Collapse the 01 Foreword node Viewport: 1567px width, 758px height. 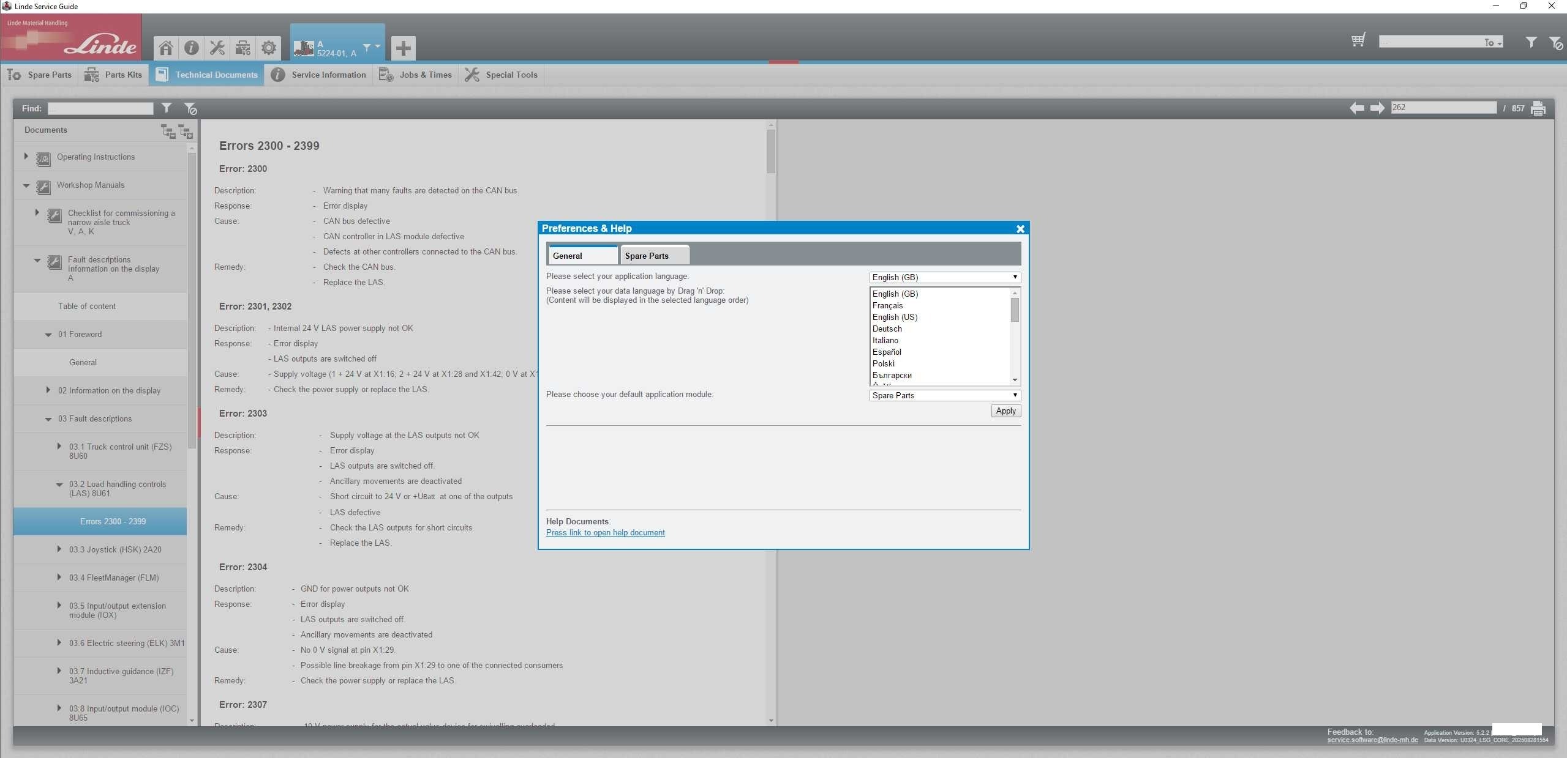tap(48, 335)
